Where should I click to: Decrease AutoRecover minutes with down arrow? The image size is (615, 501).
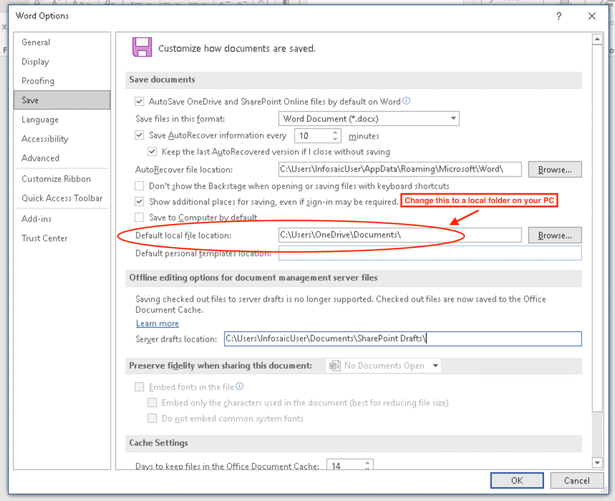[335, 139]
